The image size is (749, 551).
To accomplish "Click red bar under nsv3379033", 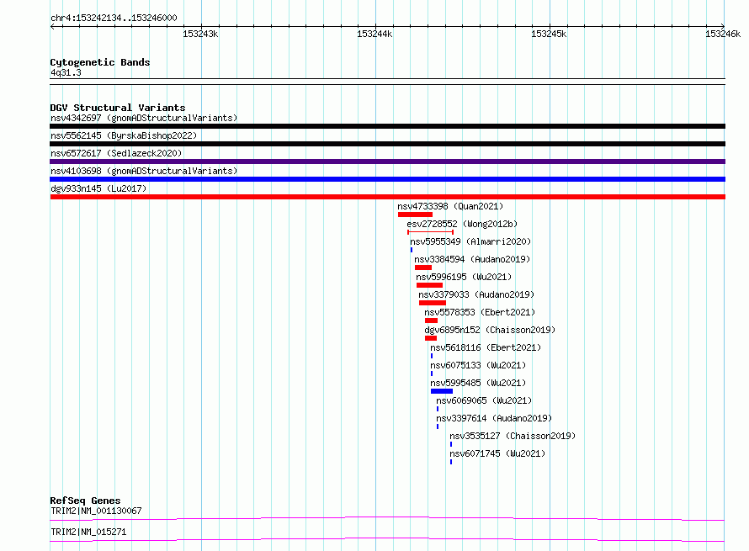I will click(433, 303).
